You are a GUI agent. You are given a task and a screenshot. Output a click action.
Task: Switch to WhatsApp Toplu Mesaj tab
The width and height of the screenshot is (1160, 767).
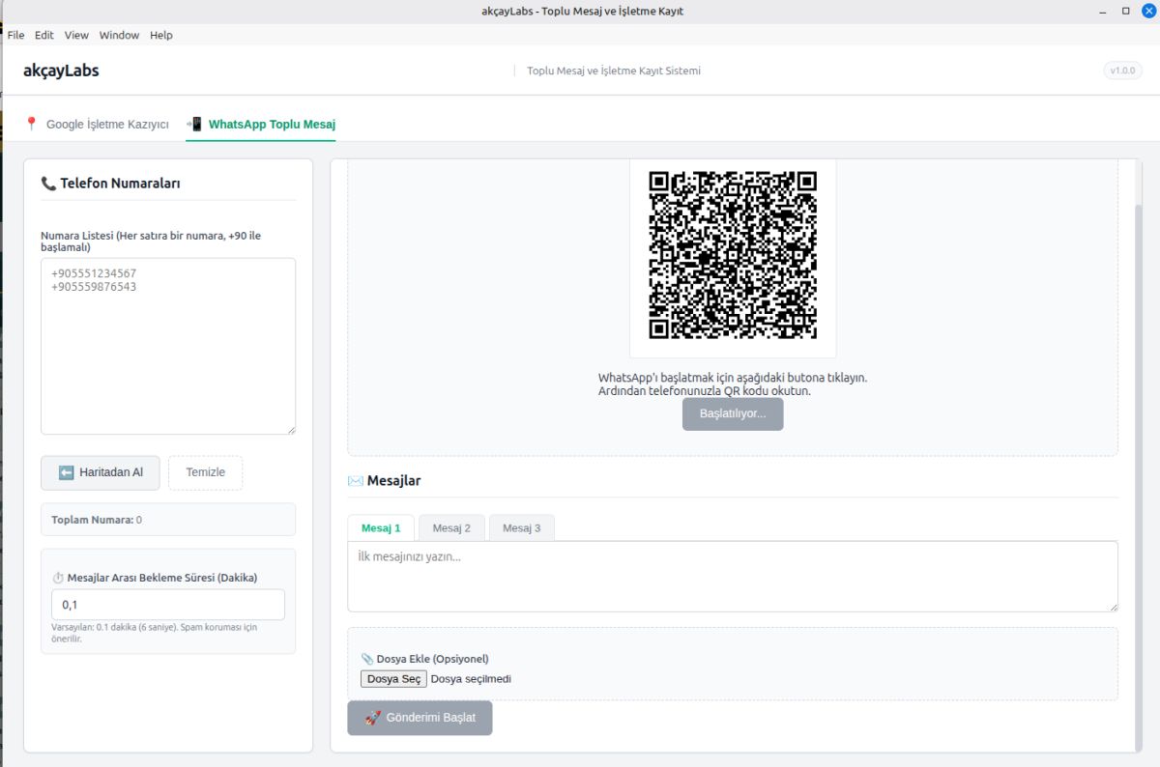[x=261, y=125]
